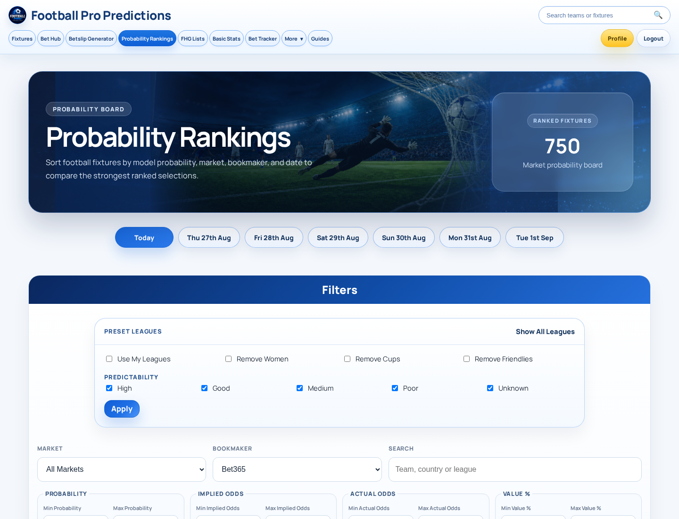Click the Probability Board badge
Image resolution: width=679 pixels, height=519 pixels.
(89, 109)
